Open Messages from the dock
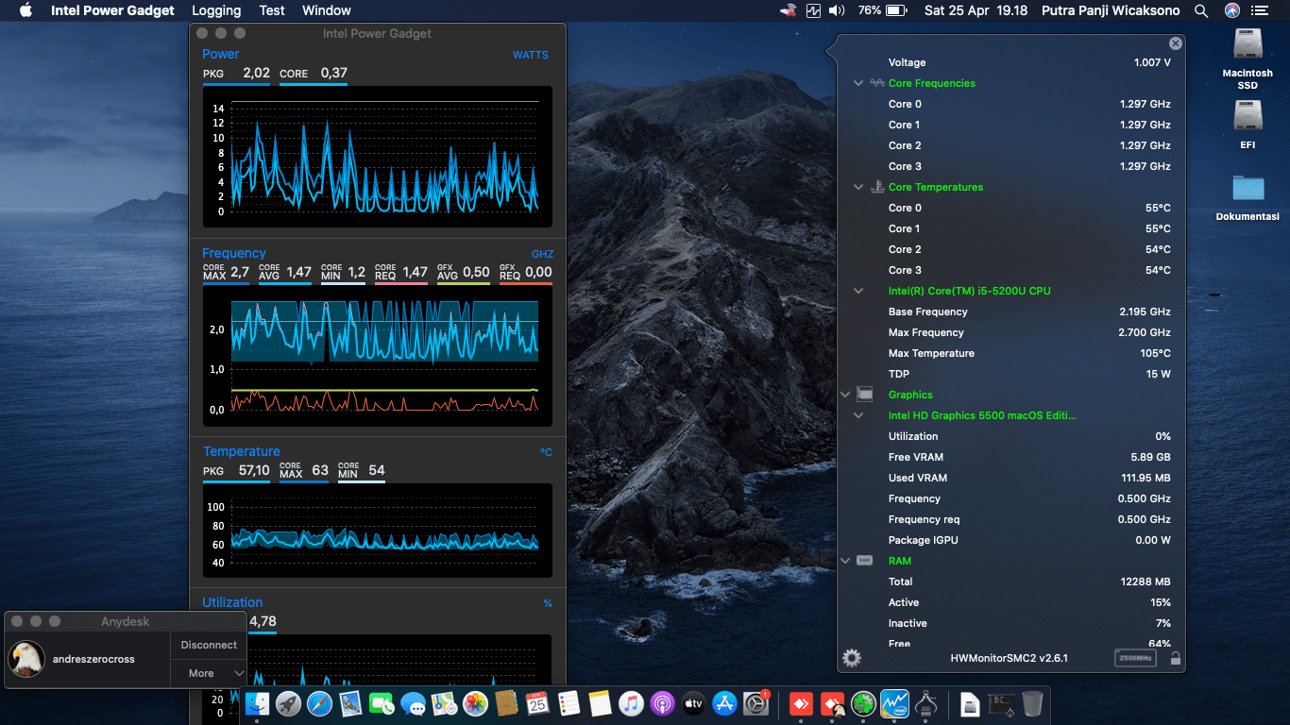The image size is (1290, 725). 413,703
